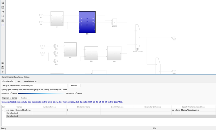Toggle the sample time arrows icon

tap(3, 12)
